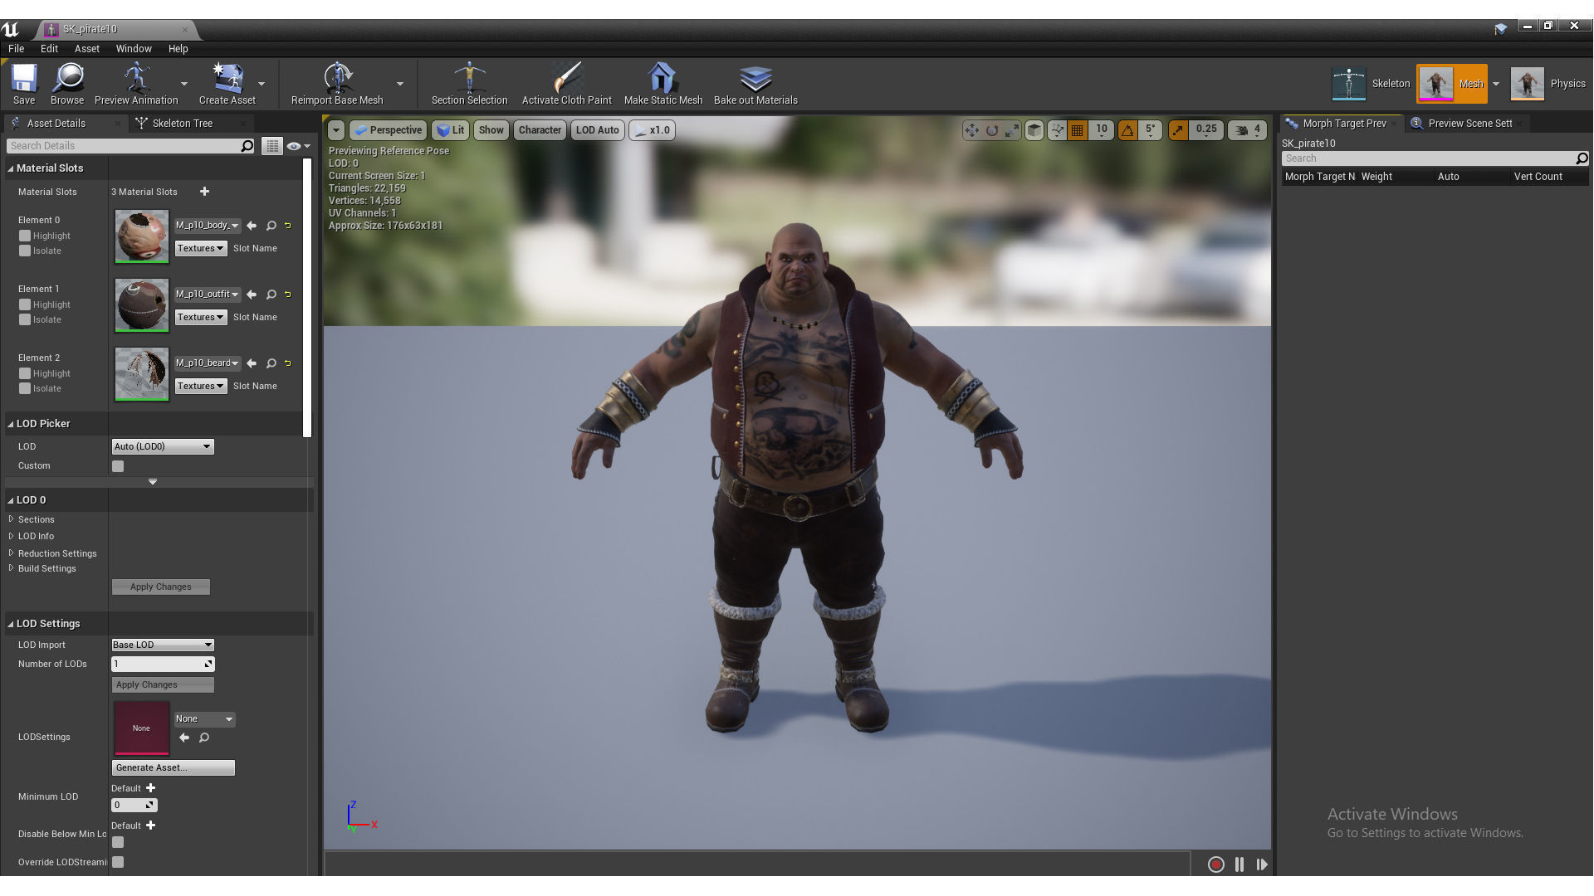Open Browse to find asset in Content Browser
This screenshot has height=896, width=1594.
click(x=67, y=79)
